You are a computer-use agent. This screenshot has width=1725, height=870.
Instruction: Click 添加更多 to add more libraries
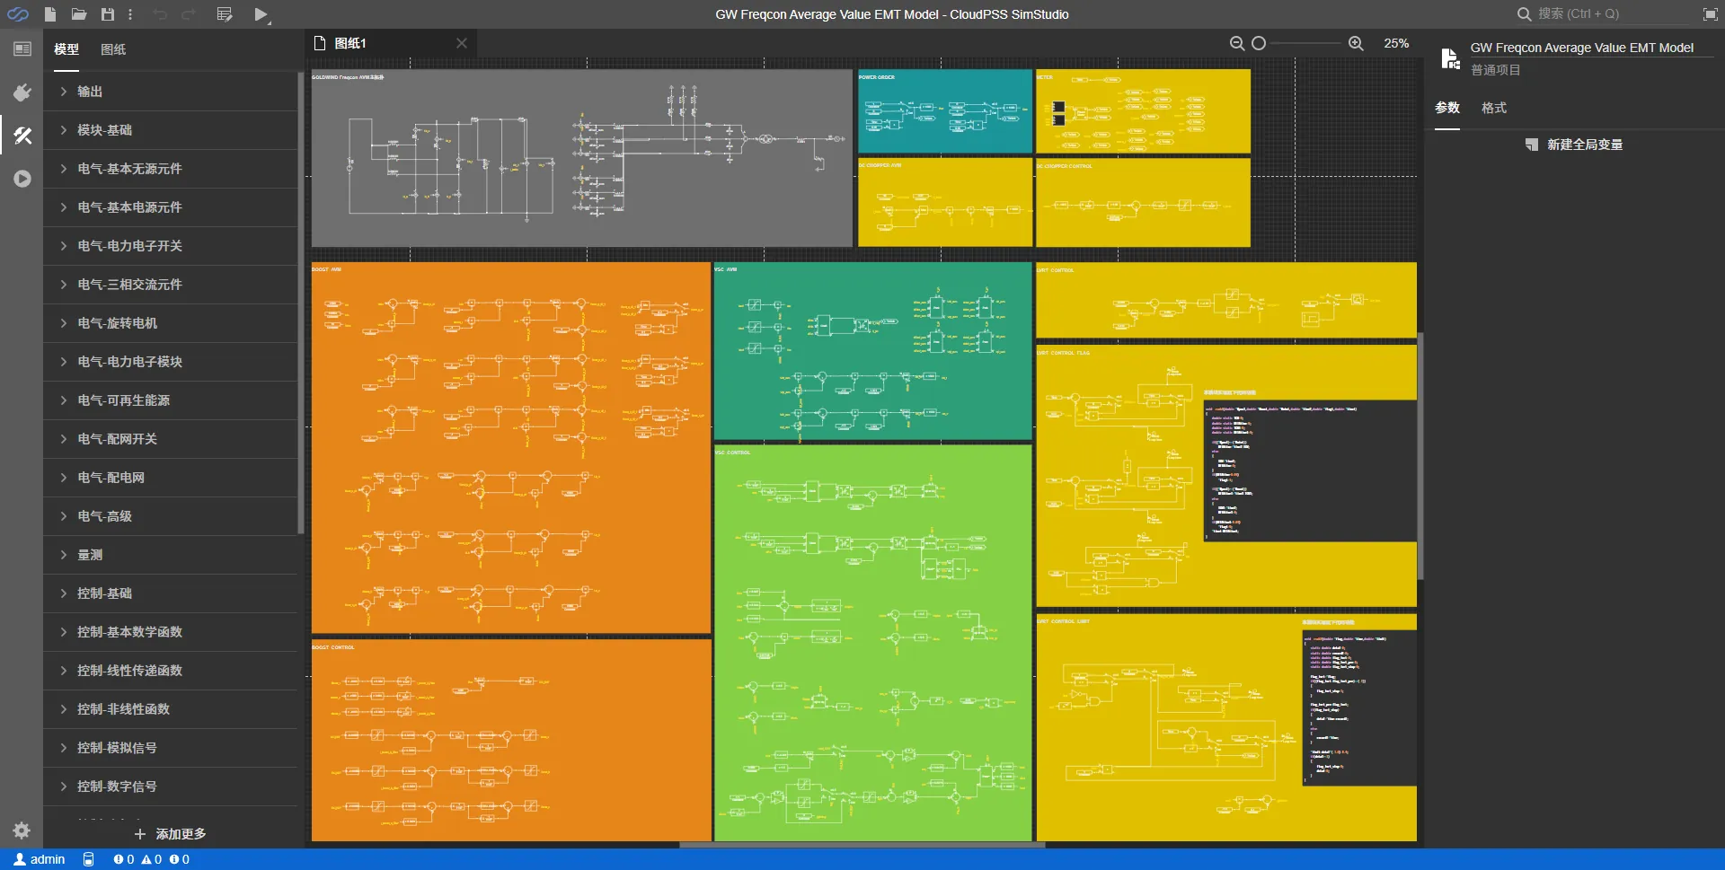[x=171, y=834]
